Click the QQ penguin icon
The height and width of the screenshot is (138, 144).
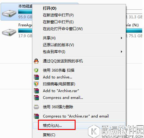(36, 61)
